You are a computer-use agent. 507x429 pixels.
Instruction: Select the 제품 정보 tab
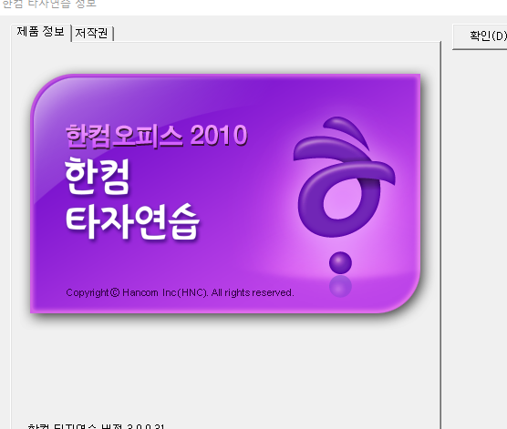point(41,32)
